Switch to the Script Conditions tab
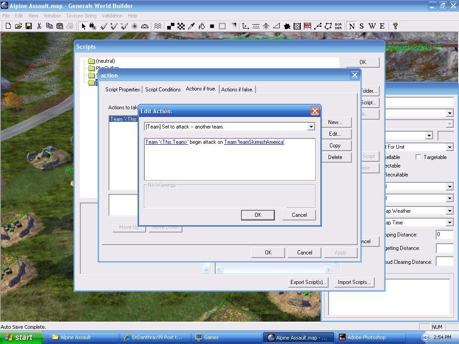The width and height of the screenshot is (459, 344). click(163, 90)
